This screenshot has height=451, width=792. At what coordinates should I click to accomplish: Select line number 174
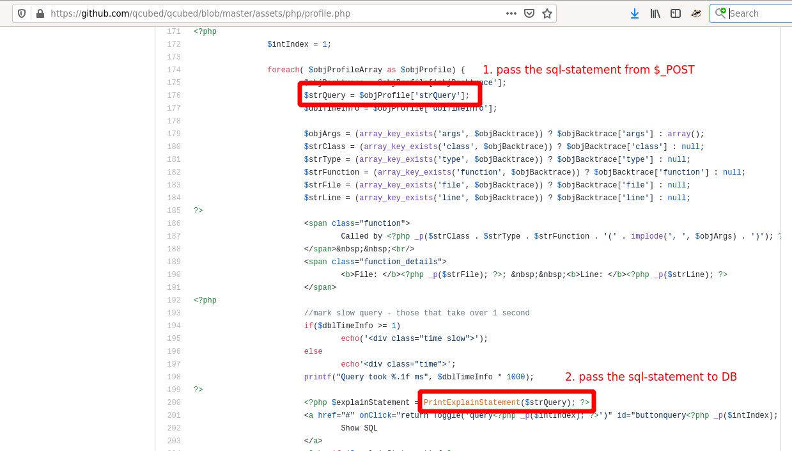(x=173, y=70)
